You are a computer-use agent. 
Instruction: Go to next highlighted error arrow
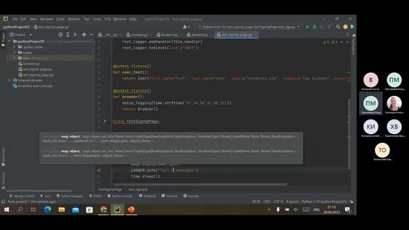click(347, 42)
